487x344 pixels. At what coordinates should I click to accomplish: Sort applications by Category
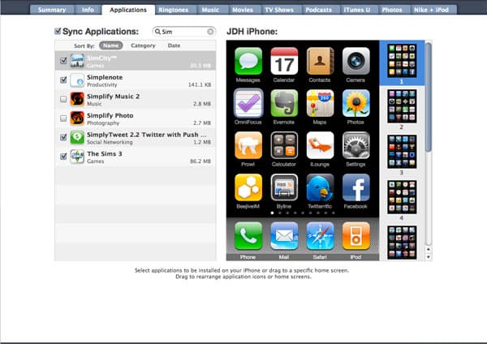click(x=143, y=45)
